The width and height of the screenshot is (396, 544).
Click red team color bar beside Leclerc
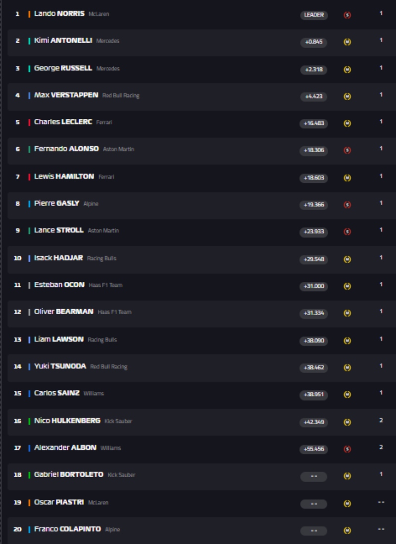(29, 122)
